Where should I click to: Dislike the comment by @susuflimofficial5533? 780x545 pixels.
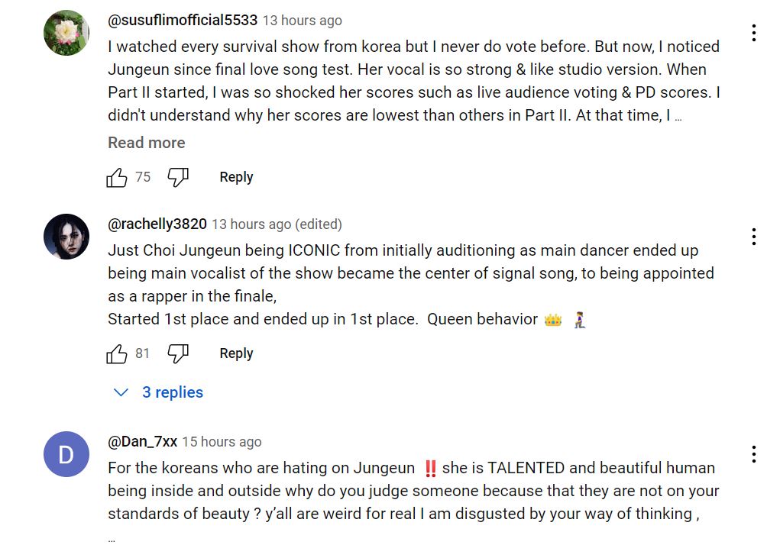(178, 177)
